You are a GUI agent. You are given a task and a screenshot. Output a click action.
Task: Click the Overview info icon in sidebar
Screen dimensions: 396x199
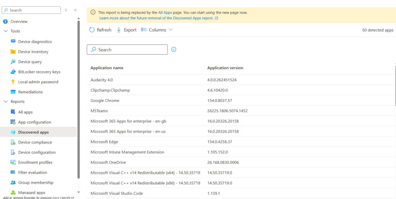coord(5,22)
